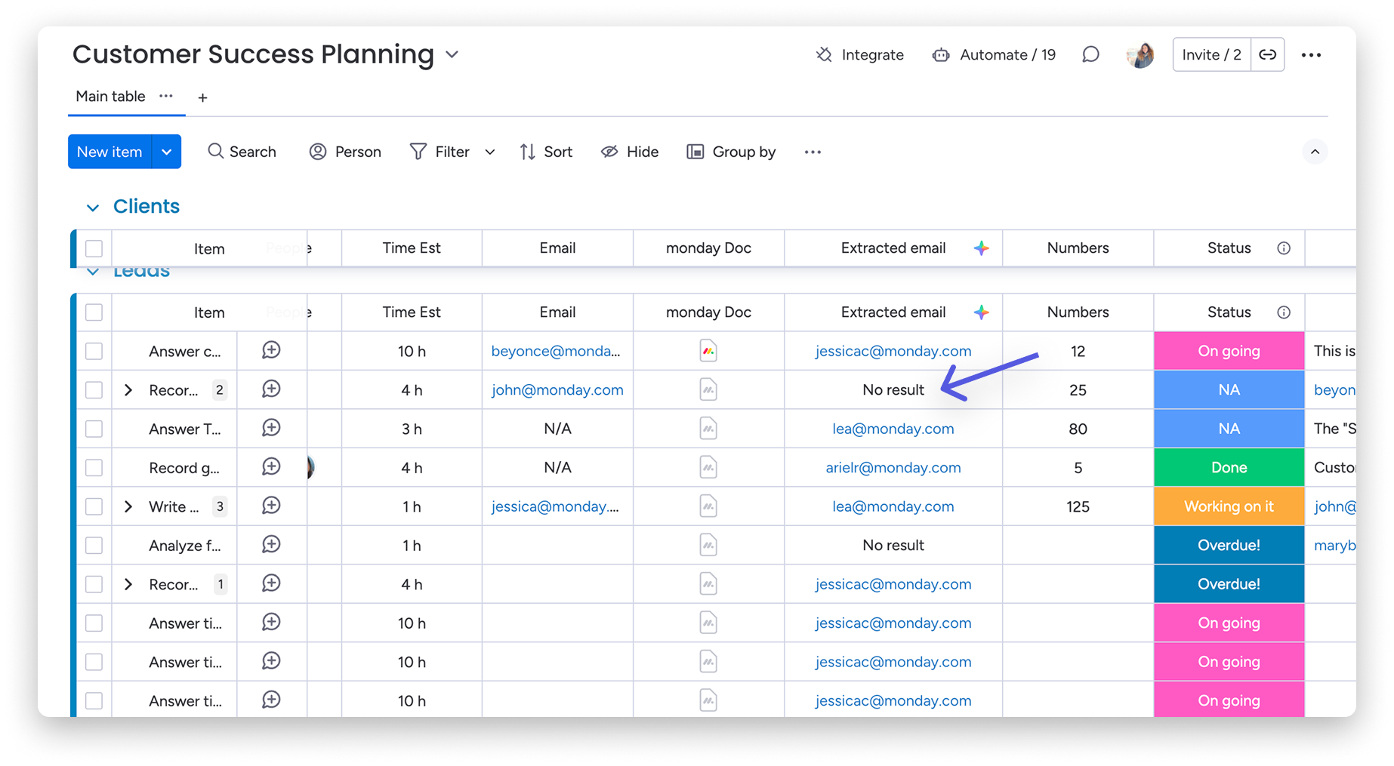Open the board options three-dot menu

coord(1312,55)
